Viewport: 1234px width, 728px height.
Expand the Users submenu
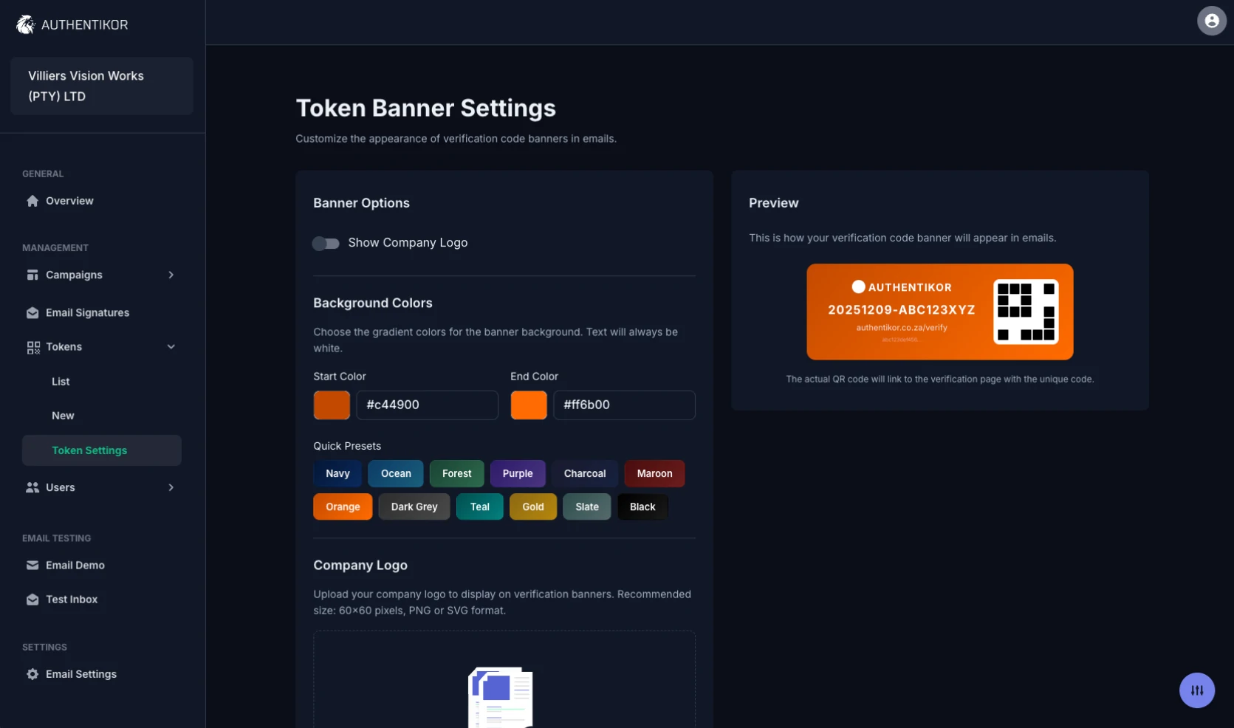pyautogui.click(x=171, y=487)
